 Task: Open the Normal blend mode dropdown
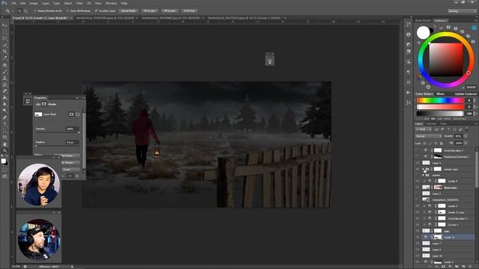point(428,136)
